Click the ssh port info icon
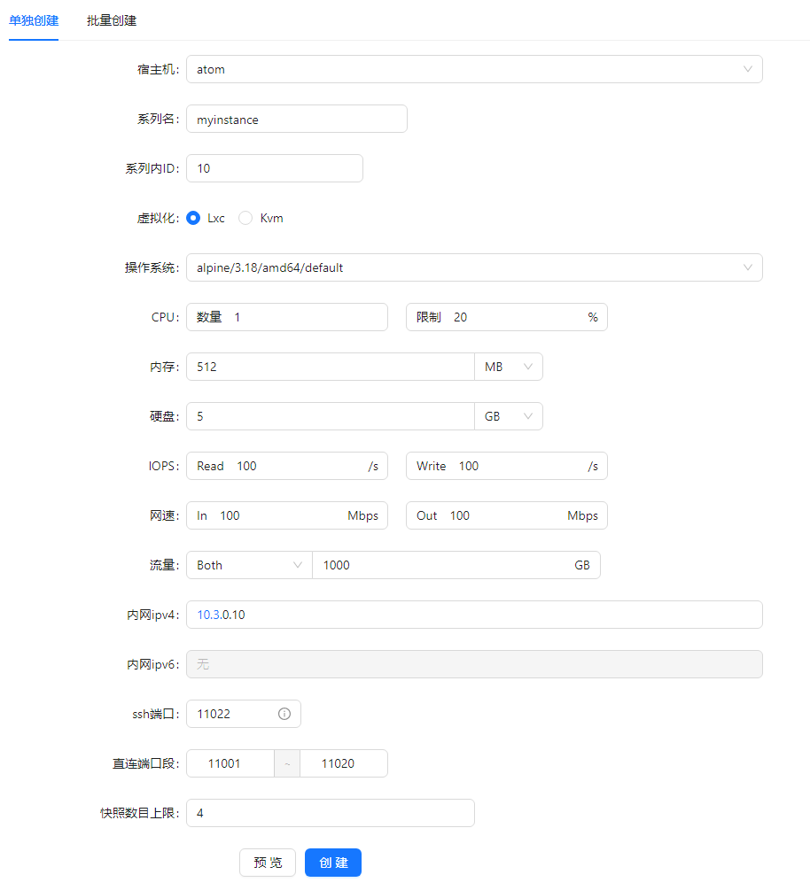 tap(284, 714)
